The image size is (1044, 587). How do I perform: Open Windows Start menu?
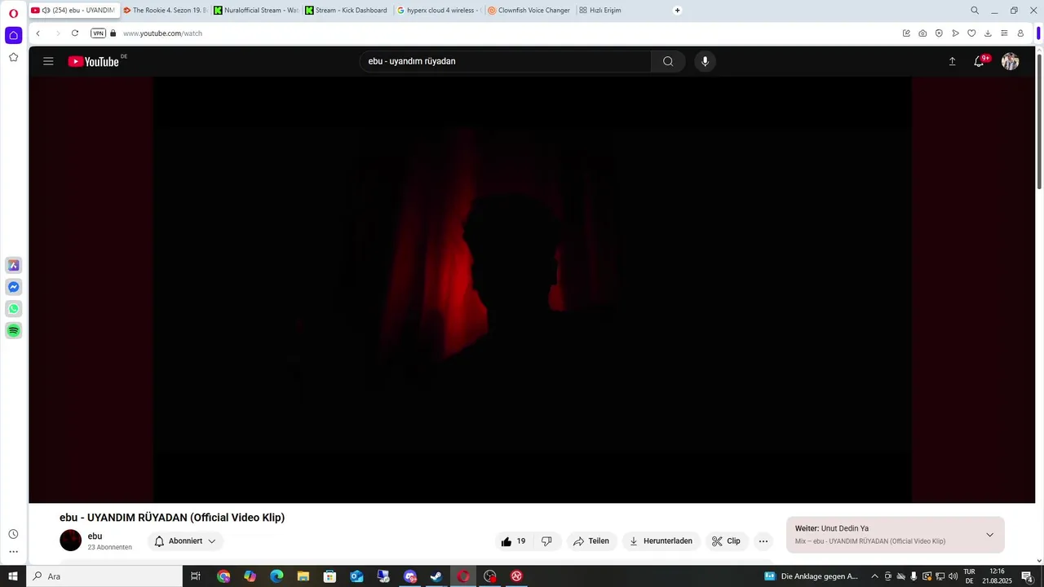13,576
